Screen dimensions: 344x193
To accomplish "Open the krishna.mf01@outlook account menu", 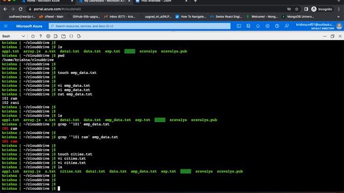I will point(316,26).
